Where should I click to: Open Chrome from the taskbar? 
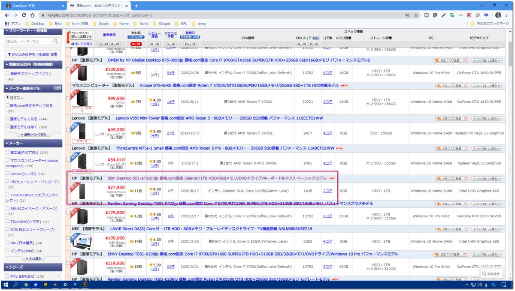[26, 285]
